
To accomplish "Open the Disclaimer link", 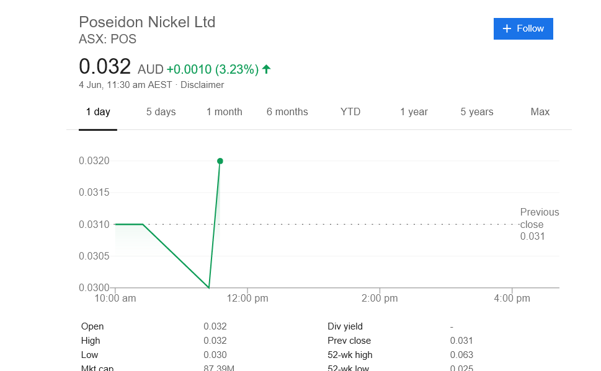I will tap(202, 85).
